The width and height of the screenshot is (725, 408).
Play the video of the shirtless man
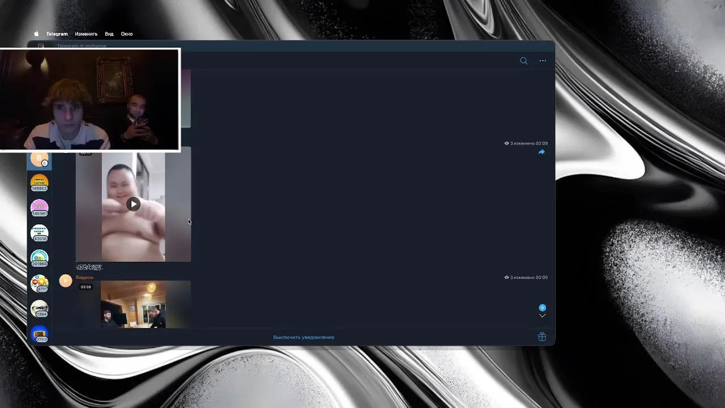(x=133, y=204)
